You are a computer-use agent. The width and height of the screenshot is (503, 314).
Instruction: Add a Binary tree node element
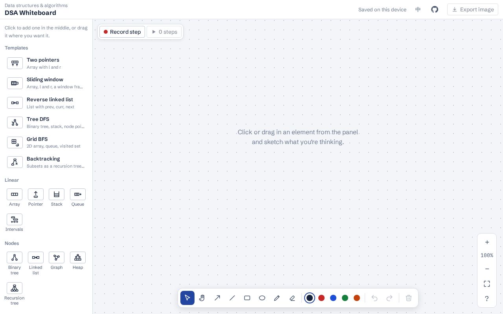(15, 263)
